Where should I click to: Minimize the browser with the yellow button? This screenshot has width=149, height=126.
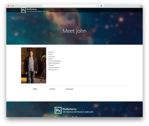pyautogui.click(x=11, y=6)
